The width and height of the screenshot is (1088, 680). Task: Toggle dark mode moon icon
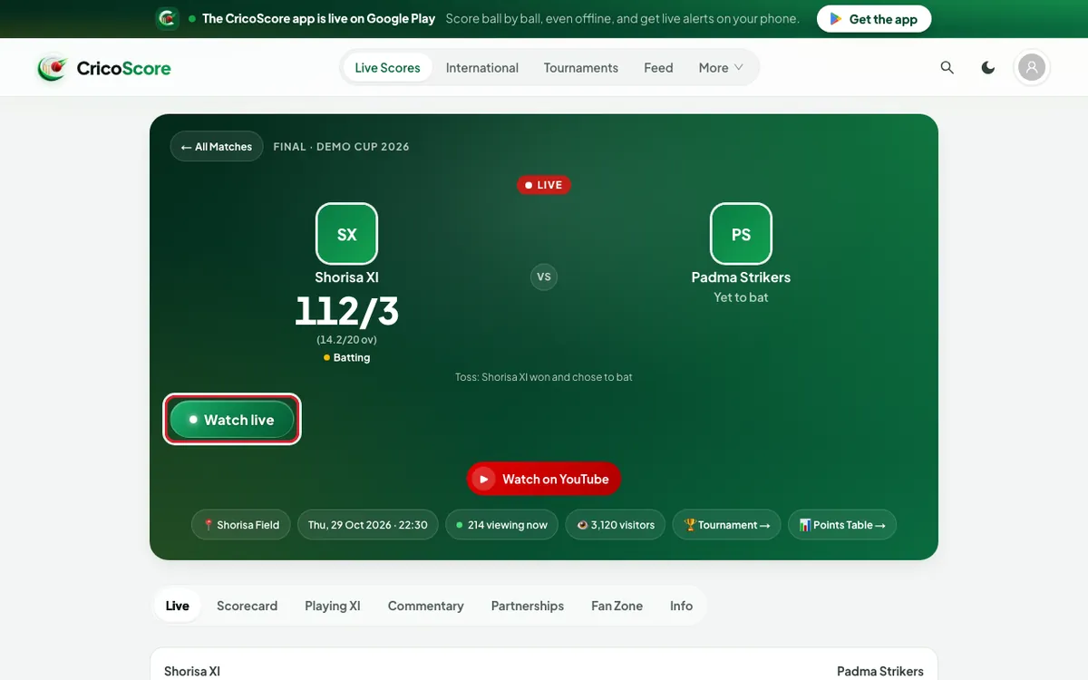[988, 68]
